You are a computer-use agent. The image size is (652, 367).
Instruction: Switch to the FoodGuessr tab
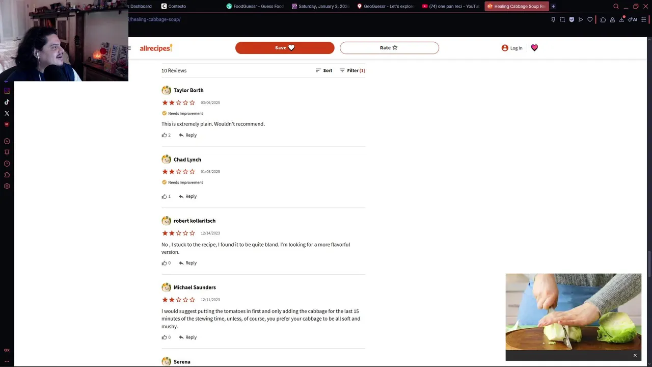pyautogui.click(x=255, y=6)
